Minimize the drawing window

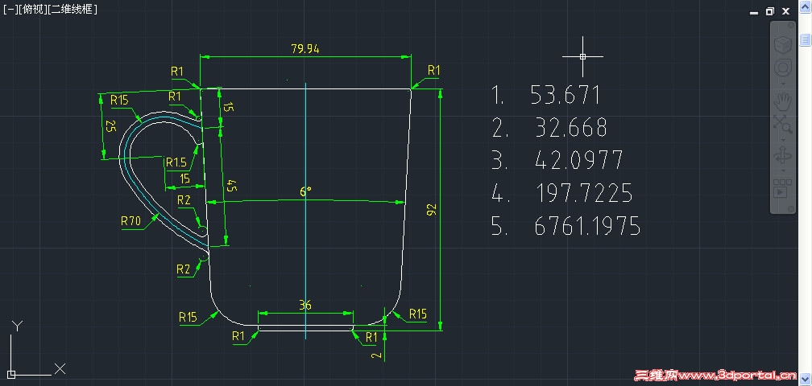point(755,11)
